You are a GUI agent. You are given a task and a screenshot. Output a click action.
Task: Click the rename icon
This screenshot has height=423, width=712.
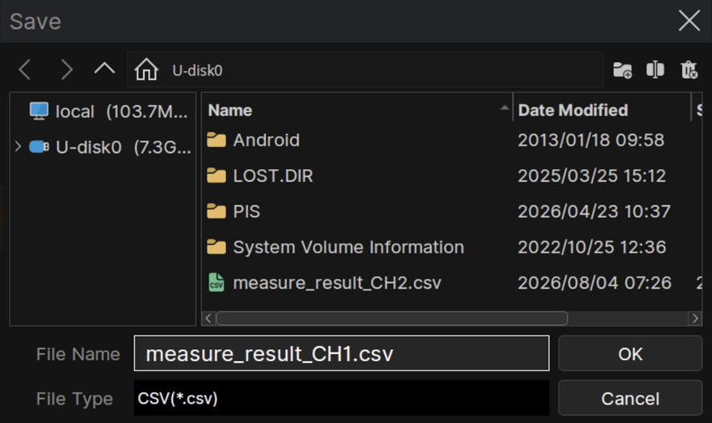tap(655, 70)
